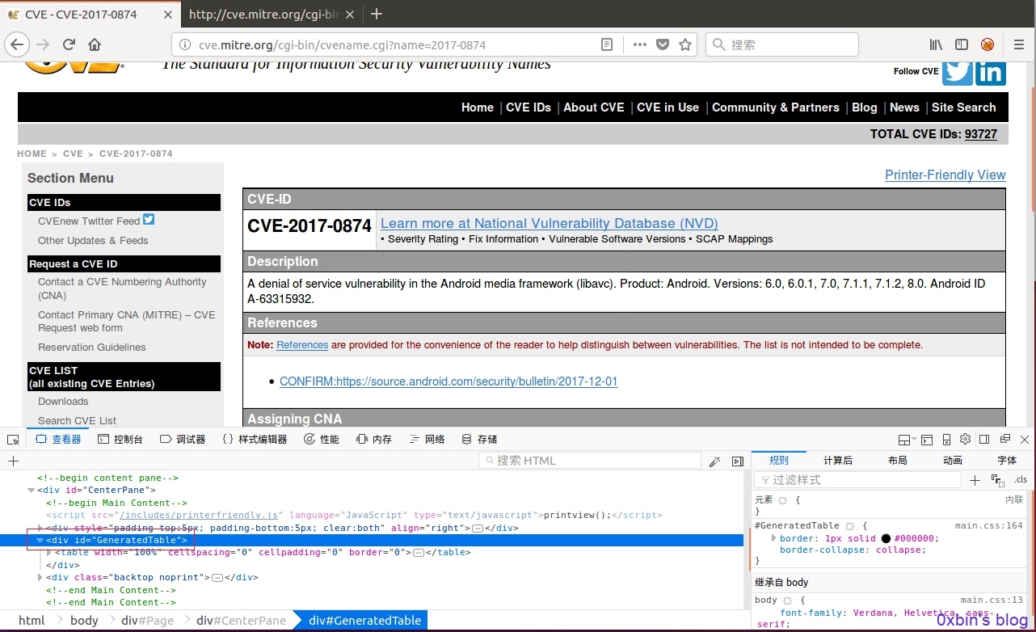Open the Style Editor (样式编辑器) tab
This screenshot has height=632, width=1036.
254,440
